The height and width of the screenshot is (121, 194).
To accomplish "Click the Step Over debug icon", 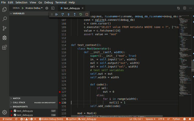I will coord(62,14).
